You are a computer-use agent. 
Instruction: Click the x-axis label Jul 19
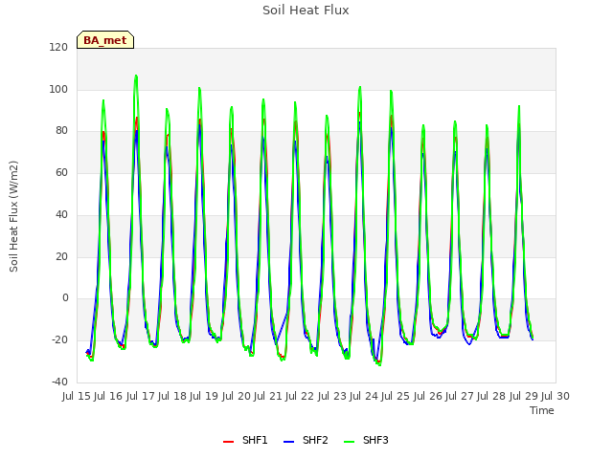pyautogui.click(x=204, y=396)
